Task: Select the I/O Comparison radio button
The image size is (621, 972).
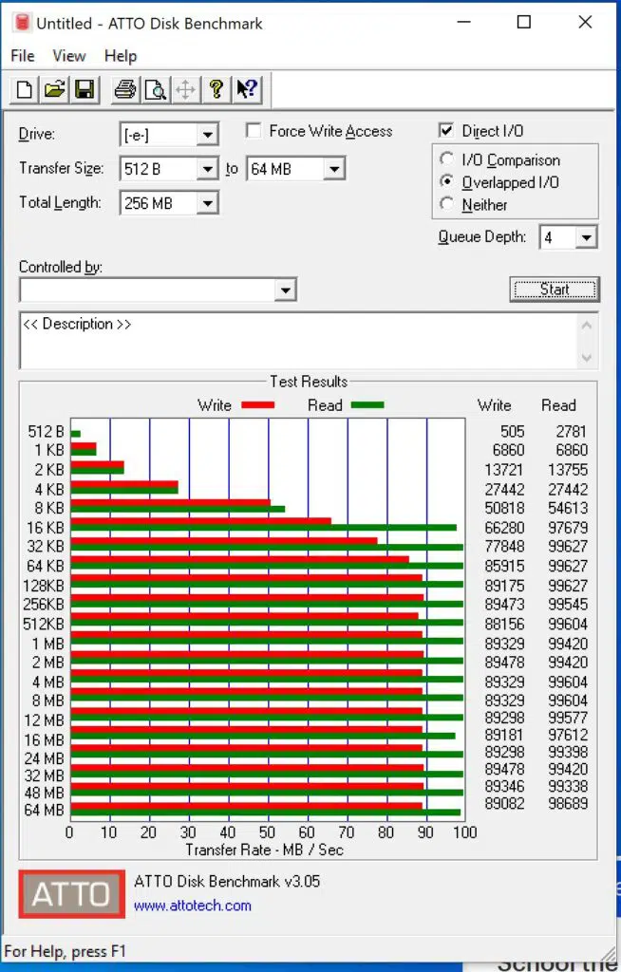Action: 446,159
